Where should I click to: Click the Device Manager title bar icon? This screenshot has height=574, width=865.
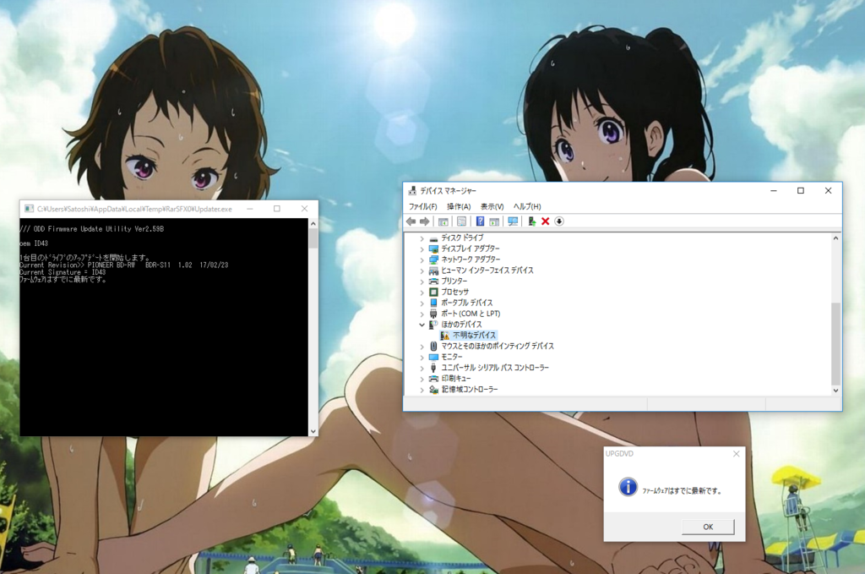tap(412, 191)
